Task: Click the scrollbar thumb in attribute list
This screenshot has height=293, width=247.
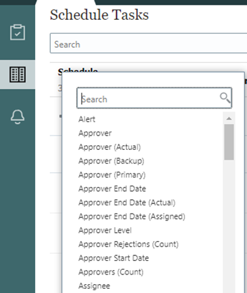Action: click(x=229, y=142)
